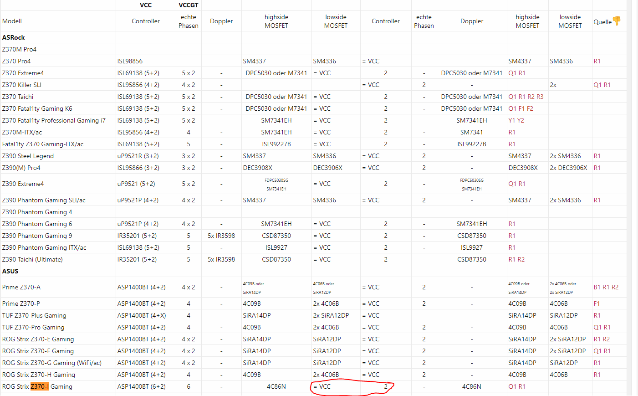Open R2 link in Z390 Taichi (Ultimate) row
Screen dimensions: 638x396
tap(521, 259)
